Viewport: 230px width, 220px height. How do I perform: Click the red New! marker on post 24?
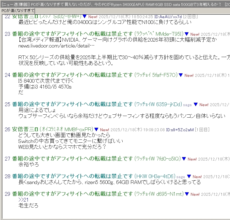[189, 75]
